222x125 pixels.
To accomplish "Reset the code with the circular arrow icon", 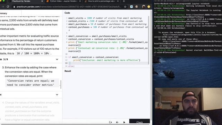I will (x=110, y=122).
